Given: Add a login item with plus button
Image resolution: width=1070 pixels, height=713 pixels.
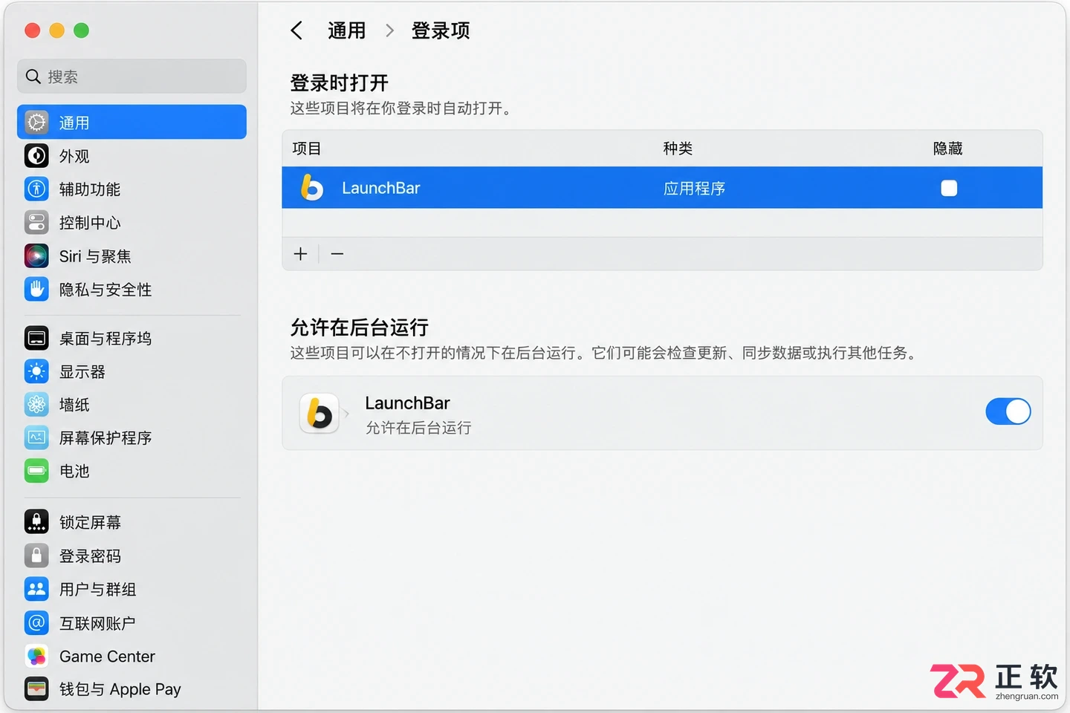Looking at the screenshot, I should tap(300, 254).
